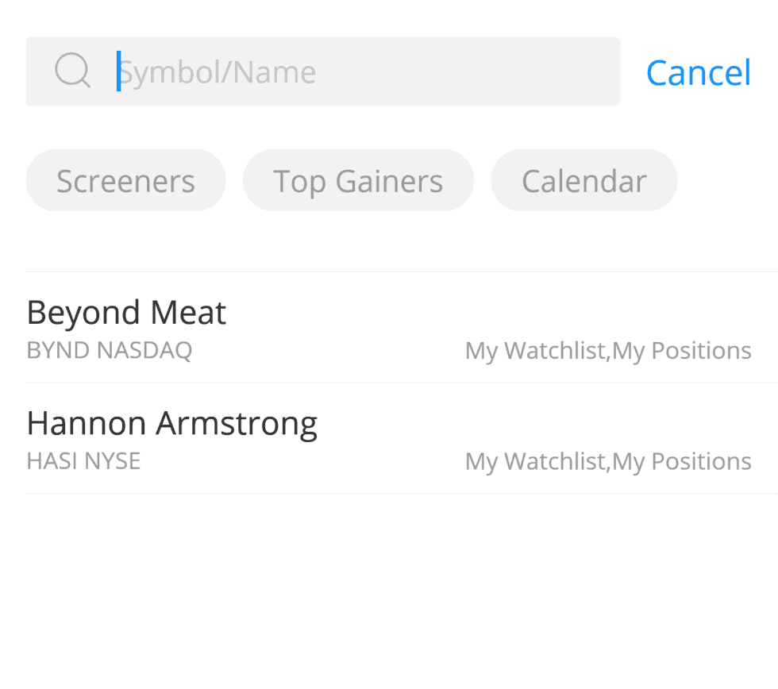Image resolution: width=778 pixels, height=689 pixels.
Task: Click the BYND NASDAQ ticker label
Action: click(109, 350)
